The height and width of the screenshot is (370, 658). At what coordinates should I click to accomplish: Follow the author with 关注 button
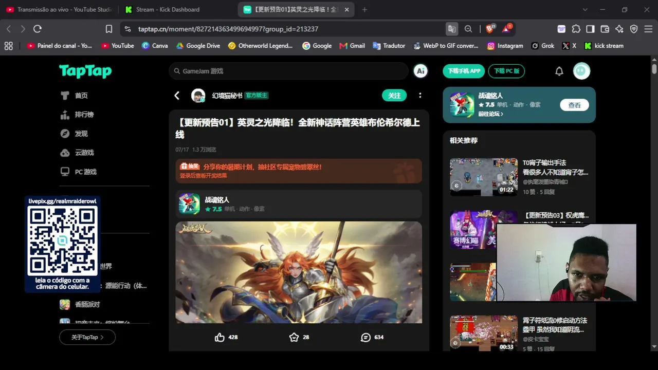[x=394, y=96]
